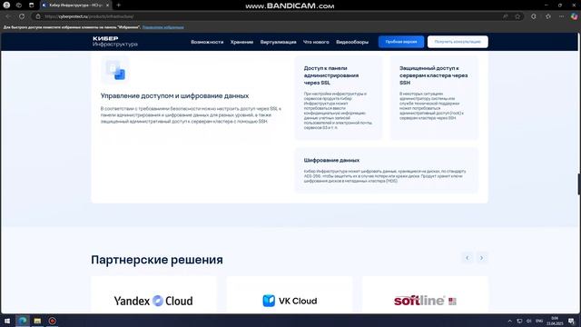Go to the Кибер Инфраструктура logo home
Viewport: 581px width, 327px height.
point(115,42)
